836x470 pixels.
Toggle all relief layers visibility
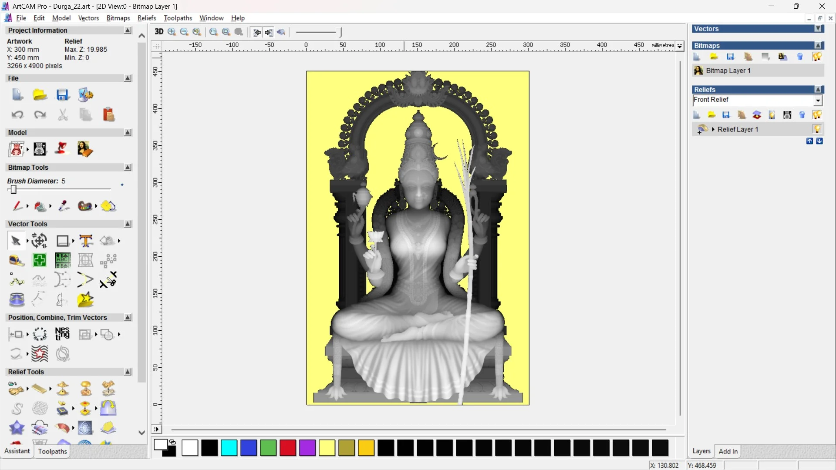pos(817,114)
